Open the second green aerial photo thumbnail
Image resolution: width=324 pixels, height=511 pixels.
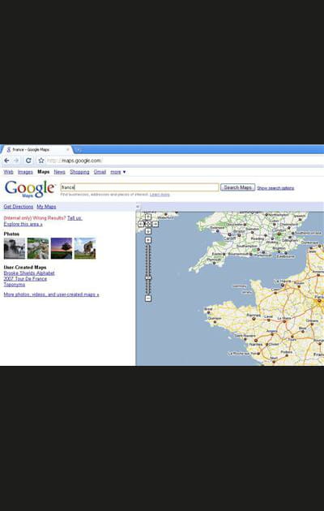click(38, 248)
